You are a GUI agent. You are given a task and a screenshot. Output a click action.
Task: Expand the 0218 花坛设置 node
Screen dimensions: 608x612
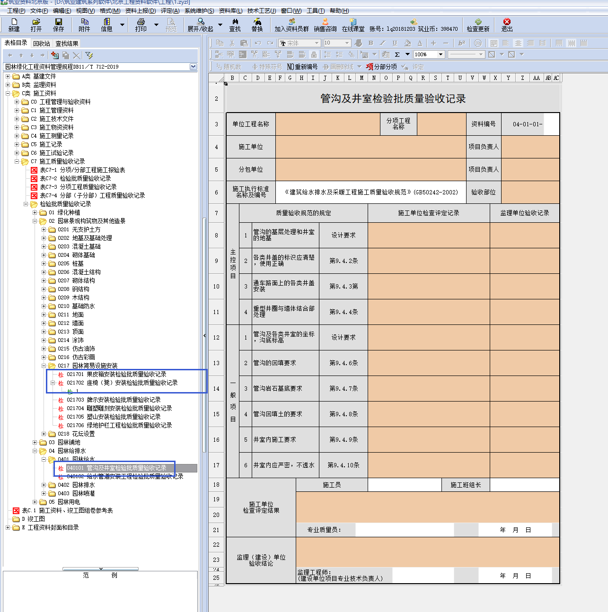(x=44, y=434)
